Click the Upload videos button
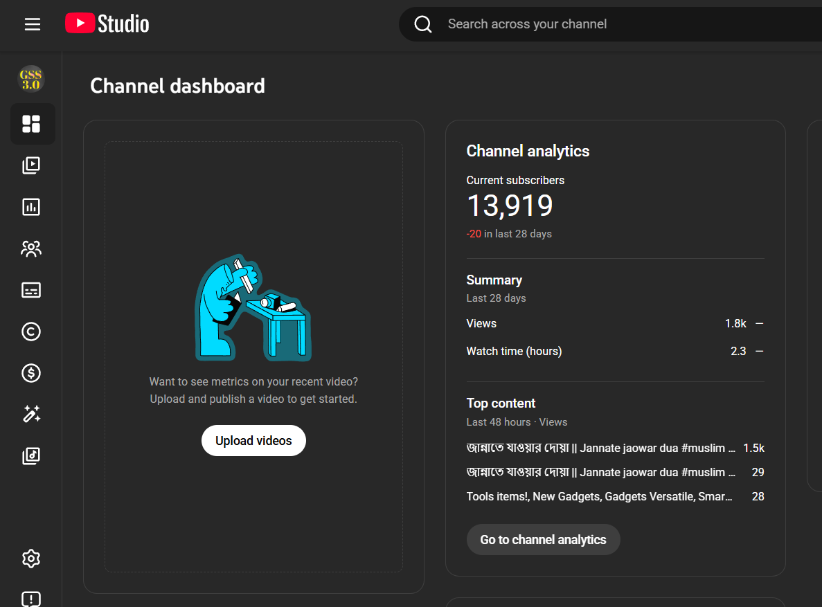This screenshot has height=607, width=822. click(x=253, y=441)
